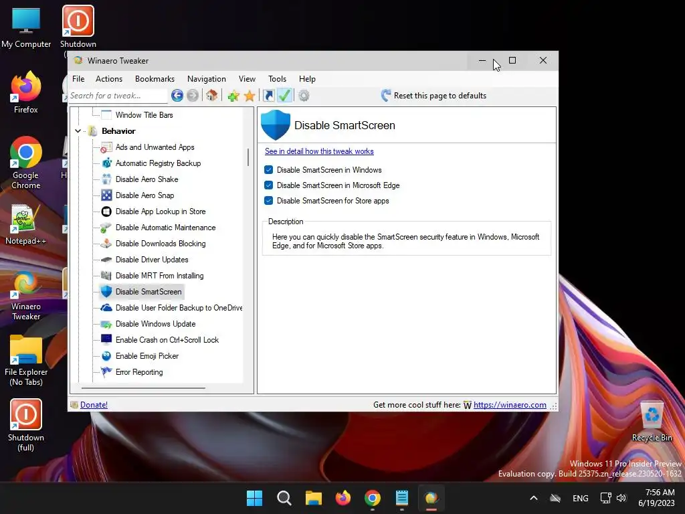Click the Back navigation arrow in the toolbar
The image size is (685, 514).
[177, 95]
